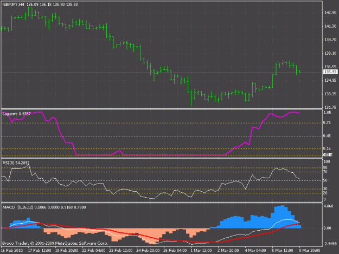The width and height of the screenshot is (339, 254).
Task: Click the Broco Trader copyright text
Action: click(x=55, y=243)
